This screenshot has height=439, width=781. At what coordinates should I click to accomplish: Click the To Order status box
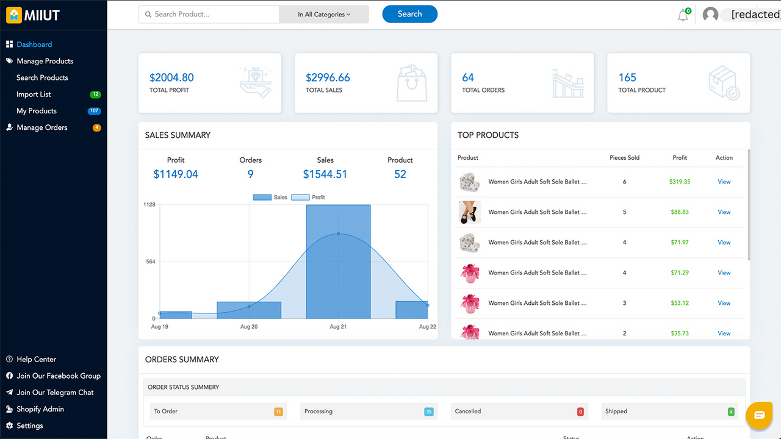[x=218, y=411]
